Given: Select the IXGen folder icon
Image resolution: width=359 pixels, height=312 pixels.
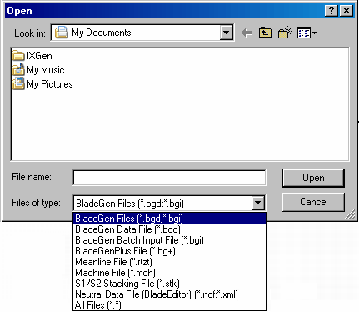Looking at the screenshot, I should point(18,56).
